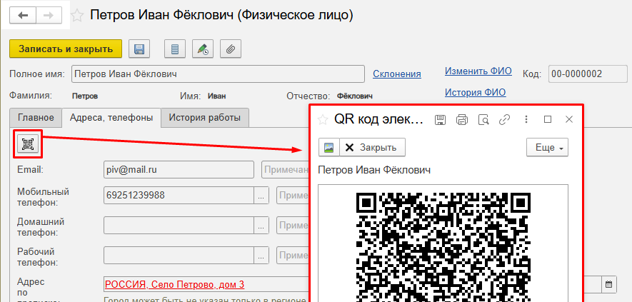Image resolution: width=632 pixels, height=302 pixels.
Task: Open the calendar picker next to the address row
Action: (608, 284)
